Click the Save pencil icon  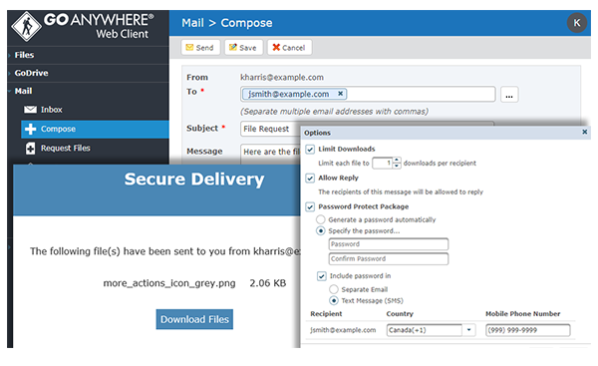232,47
